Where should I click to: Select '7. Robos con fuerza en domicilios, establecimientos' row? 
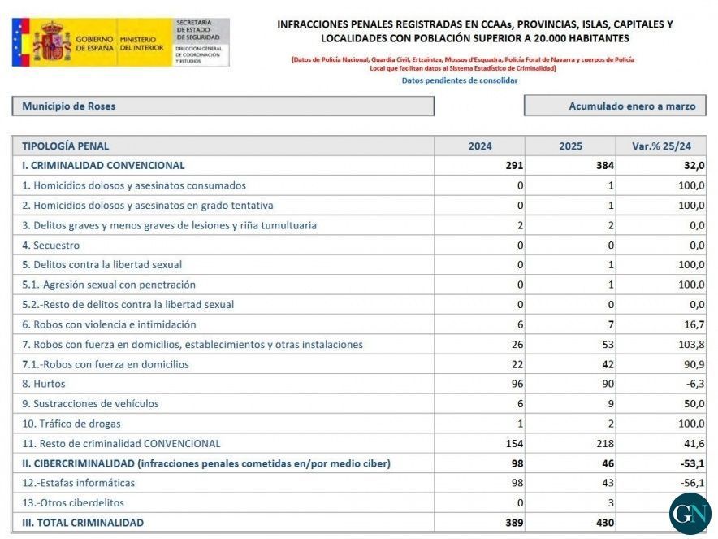pyautogui.click(x=192, y=344)
